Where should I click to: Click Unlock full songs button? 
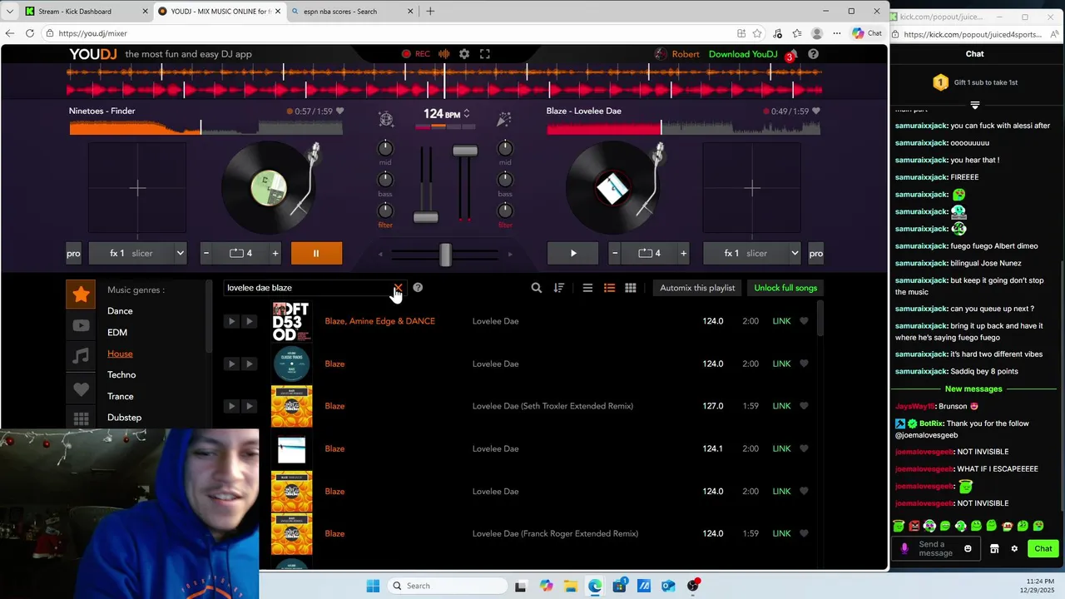[x=785, y=288]
